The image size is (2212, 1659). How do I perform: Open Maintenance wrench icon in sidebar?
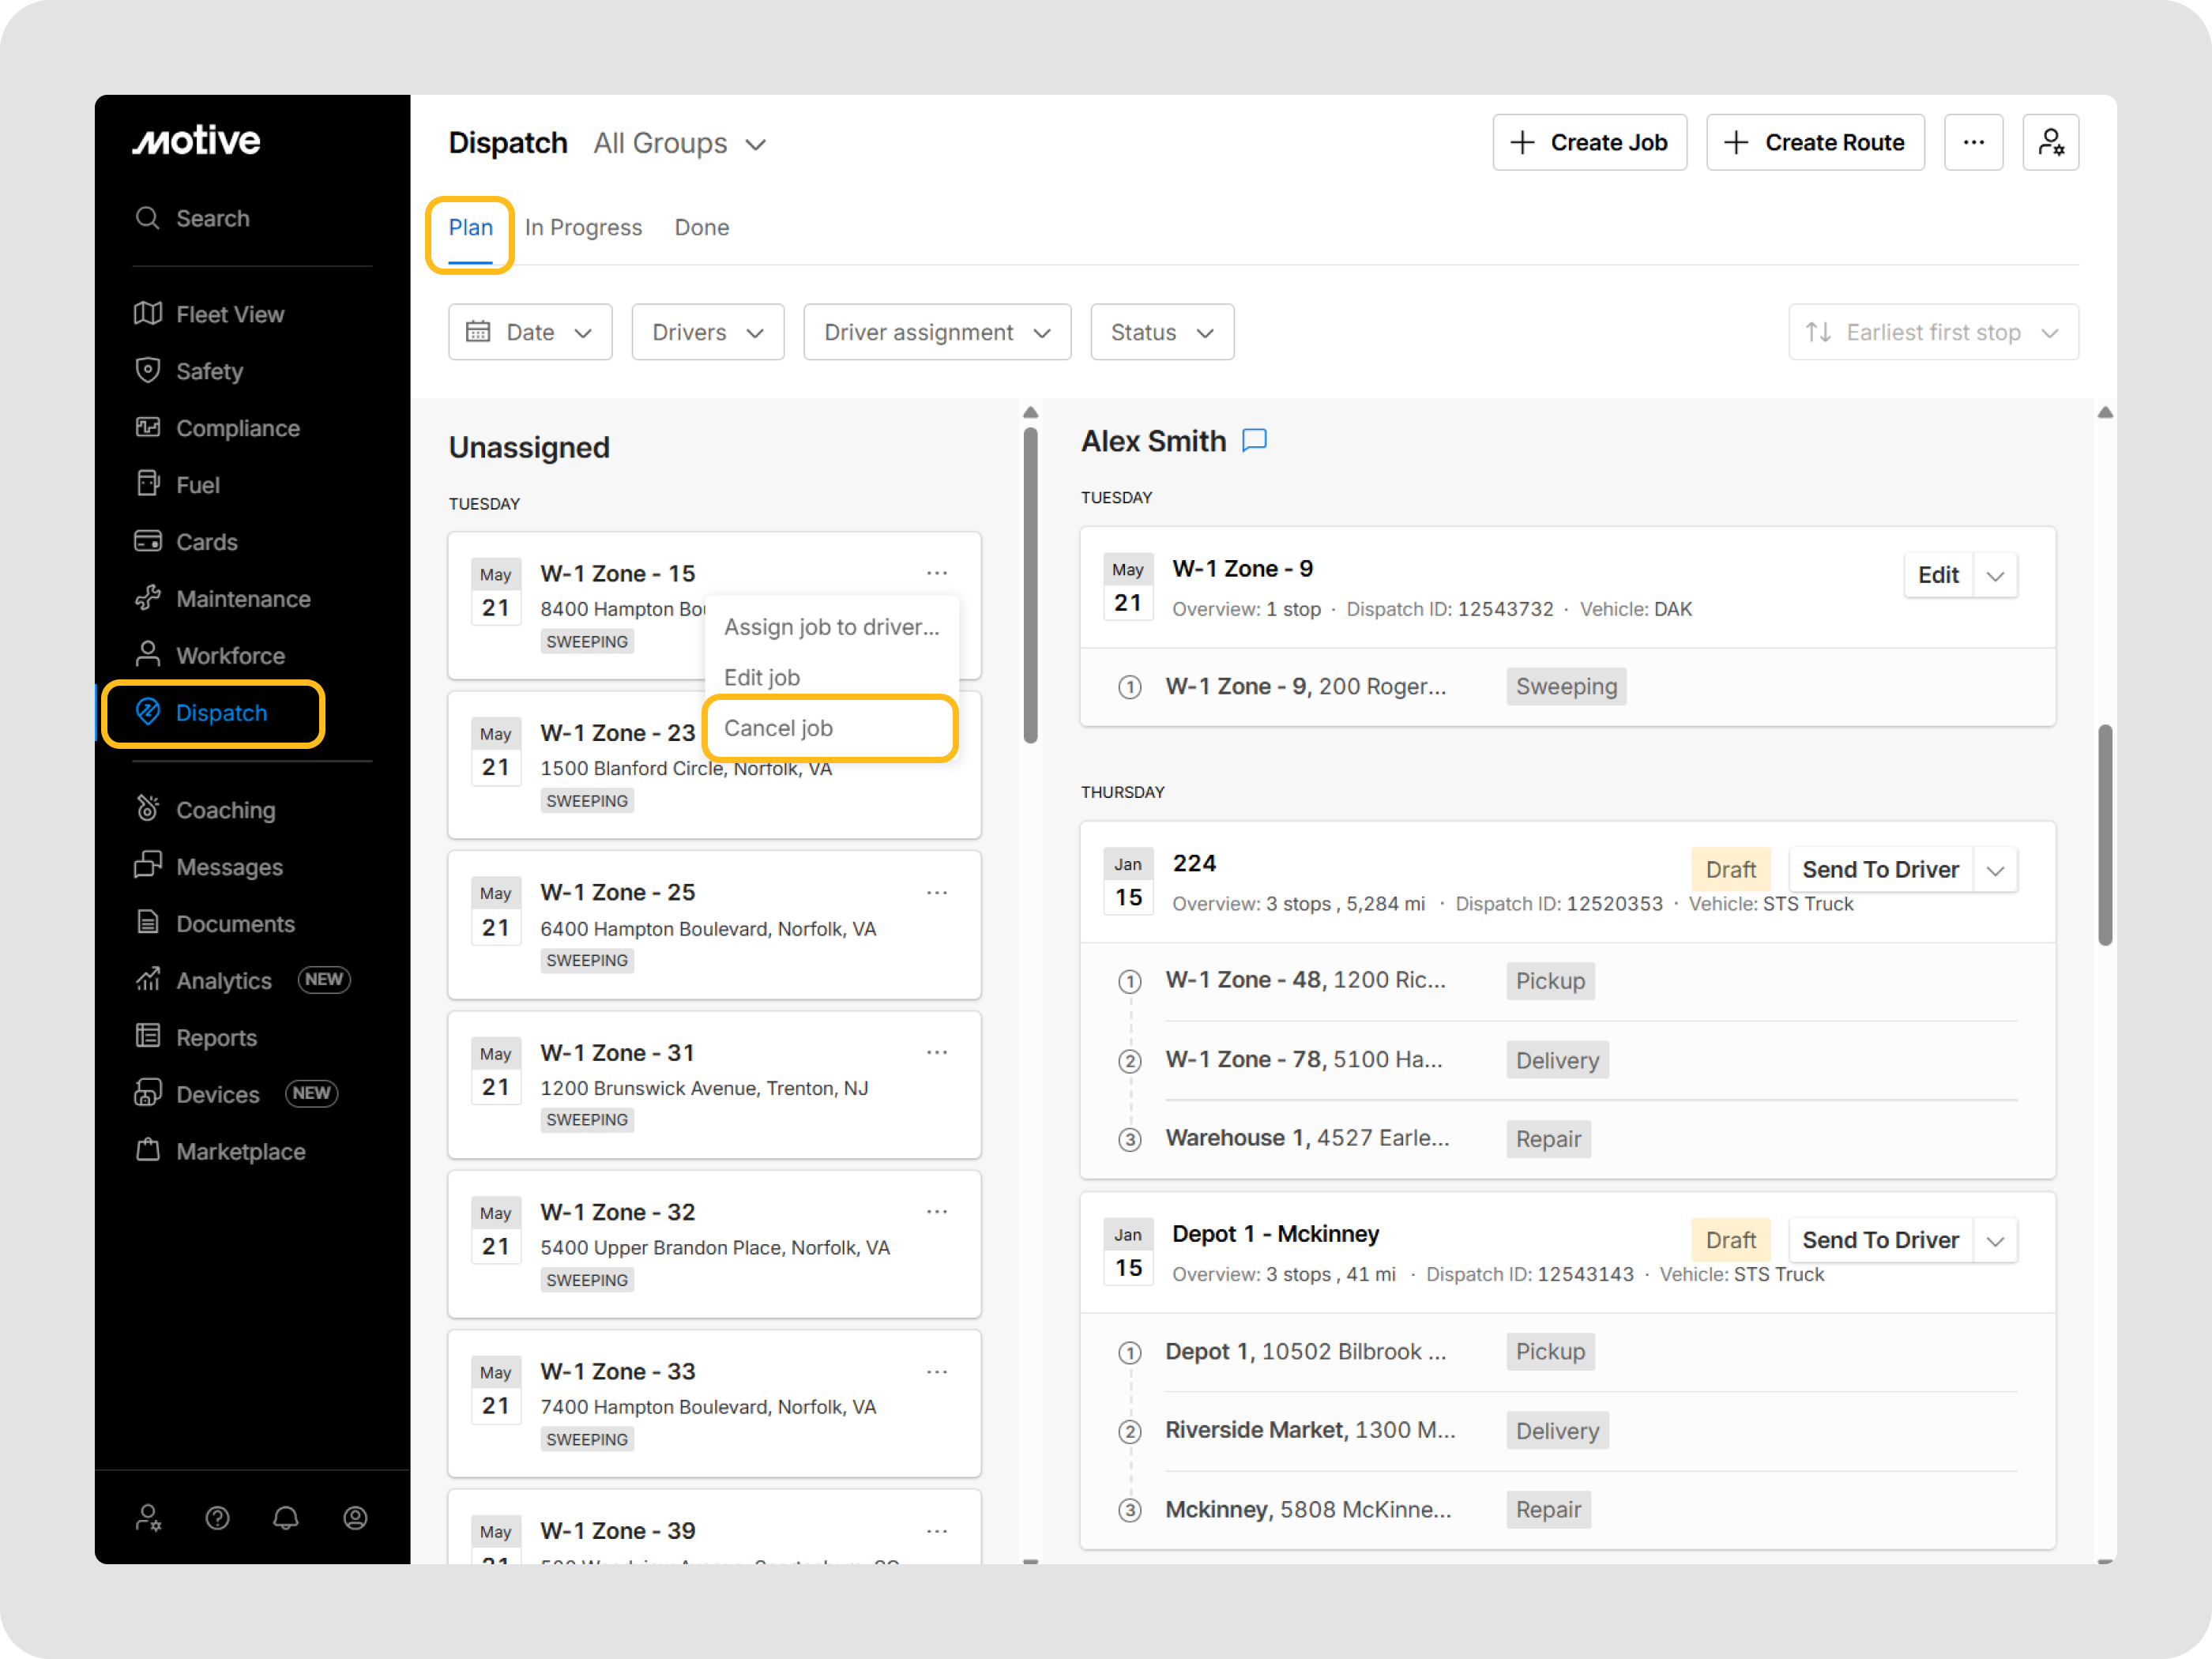(x=148, y=598)
